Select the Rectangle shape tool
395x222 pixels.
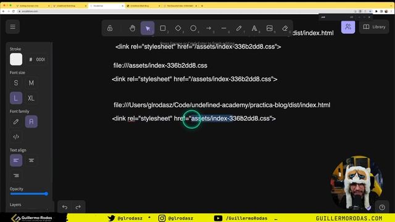pos(163,28)
